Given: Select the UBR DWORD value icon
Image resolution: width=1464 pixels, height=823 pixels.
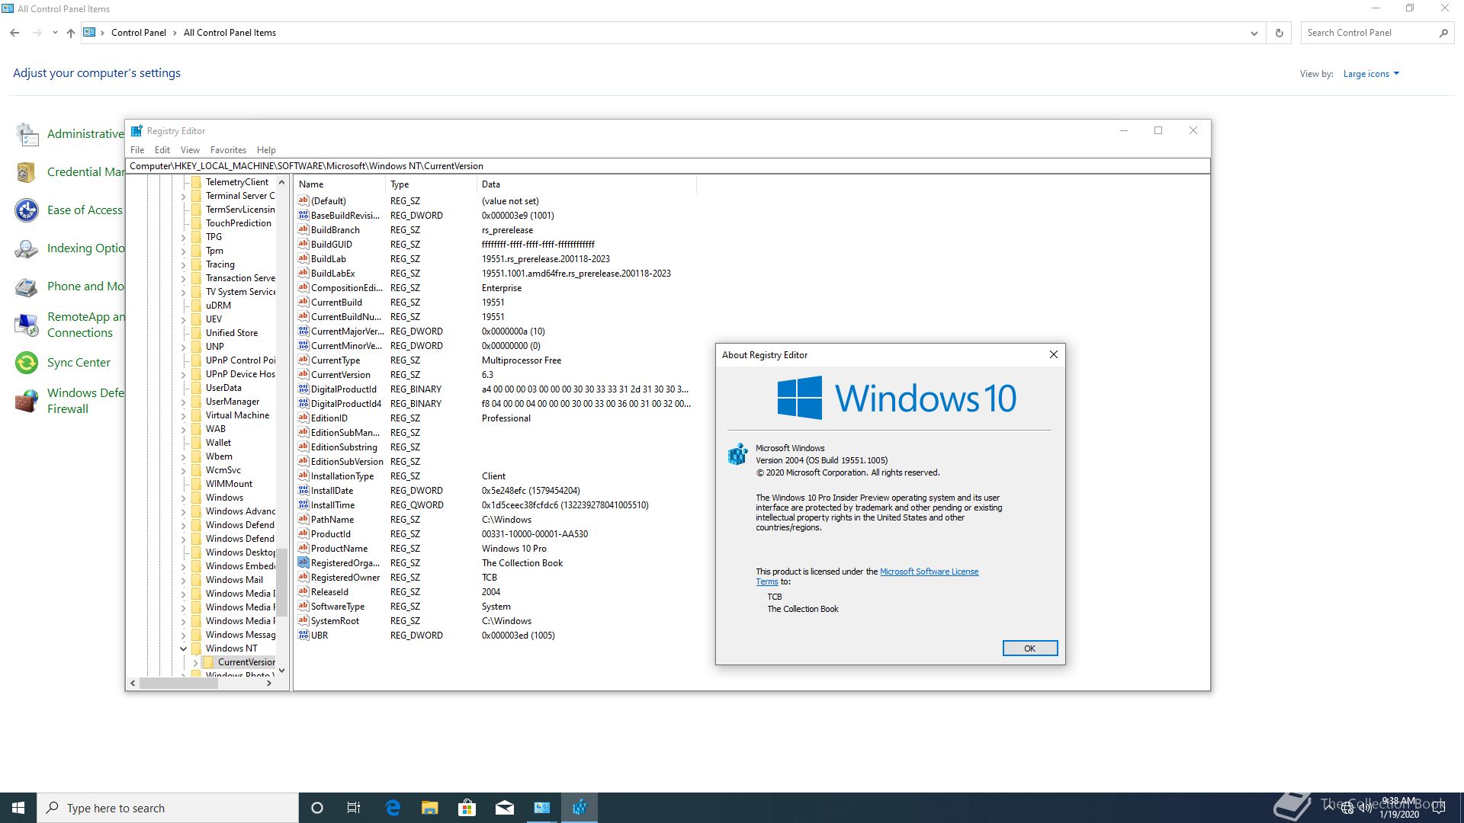Looking at the screenshot, I should click(303, 636).
